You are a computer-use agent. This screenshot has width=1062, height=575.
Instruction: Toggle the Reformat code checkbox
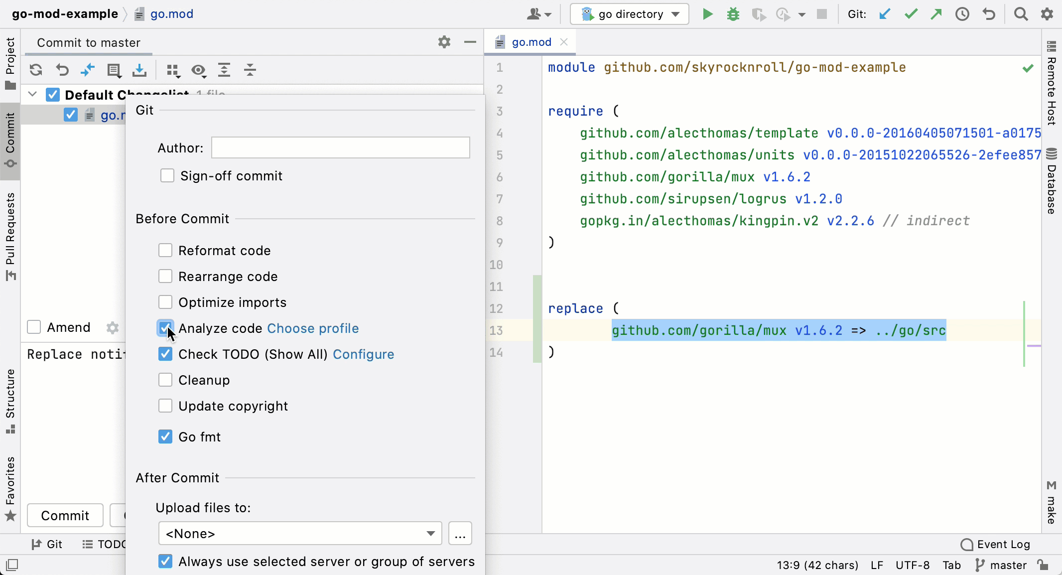165,251
